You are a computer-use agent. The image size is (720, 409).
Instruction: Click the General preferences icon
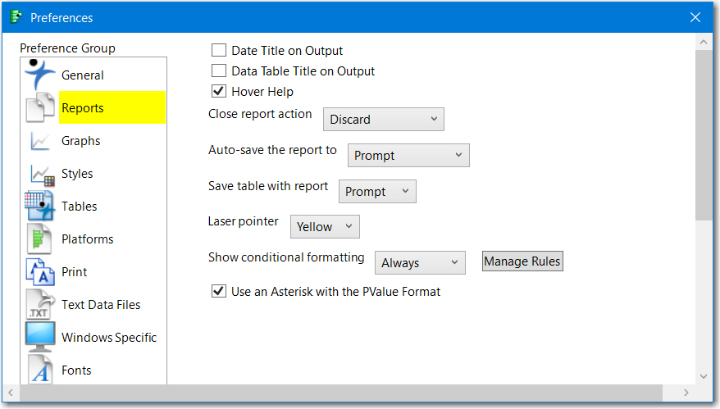pos(39,75)
